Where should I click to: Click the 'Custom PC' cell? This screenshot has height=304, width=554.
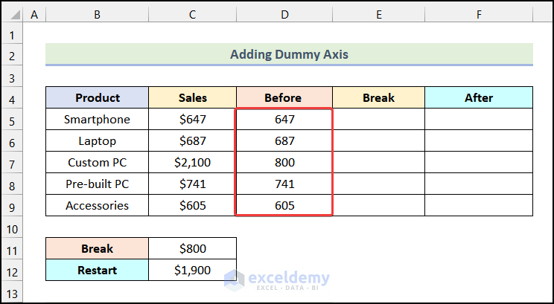pyautogui.click(x=97, y=162)
